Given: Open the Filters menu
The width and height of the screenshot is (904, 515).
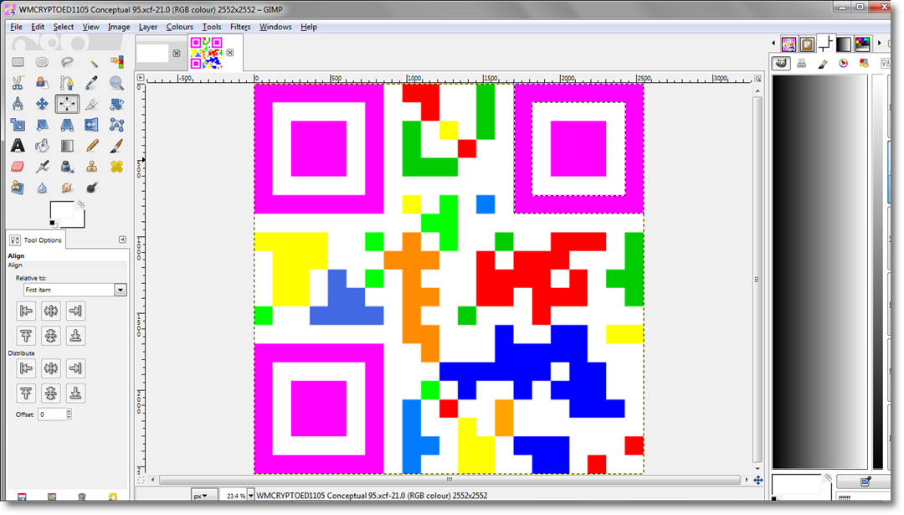Looking at the screenshot, I should (240, 27).
